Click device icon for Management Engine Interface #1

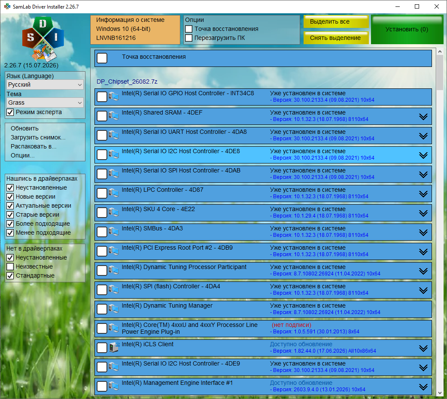[114, 386]
